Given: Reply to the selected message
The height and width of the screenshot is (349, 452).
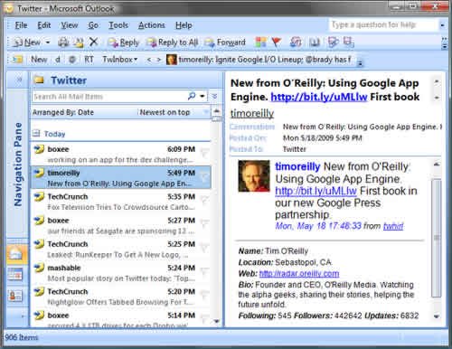Looking at the screenshot, I should [124, 42].
